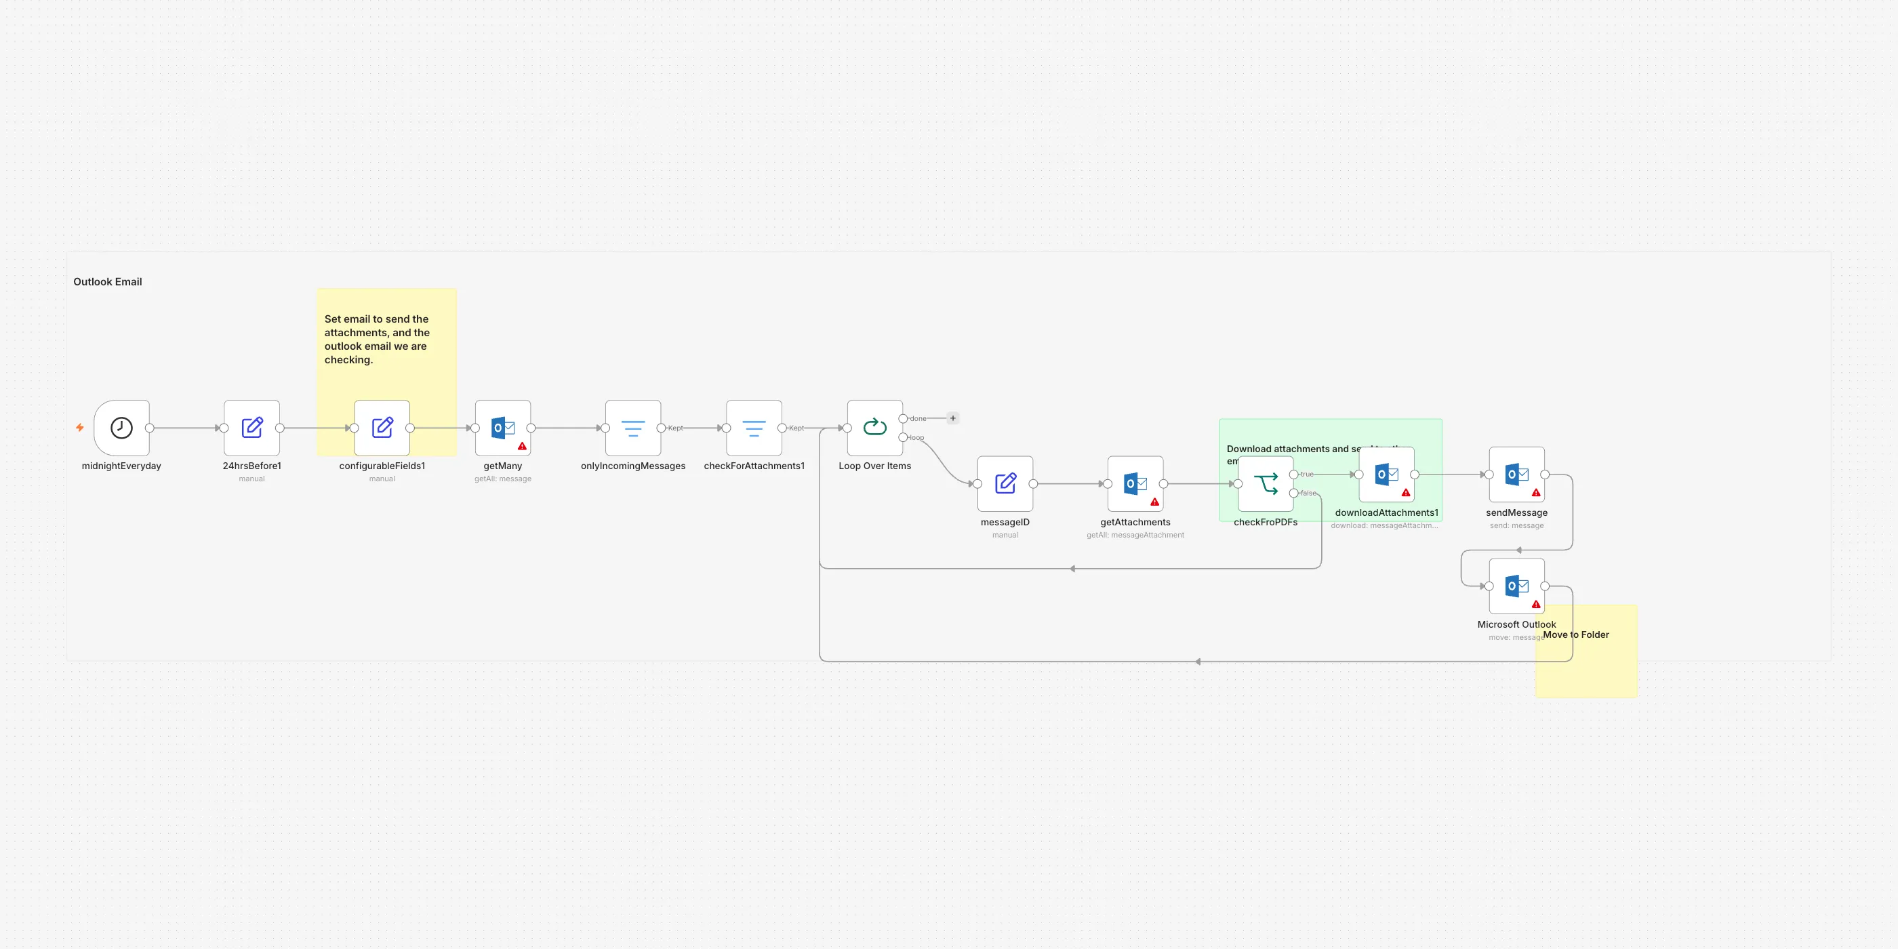Screen dimensions: 1898x949
Task: Select the Move to Folder sticky note
Action: pos(1586,651)
